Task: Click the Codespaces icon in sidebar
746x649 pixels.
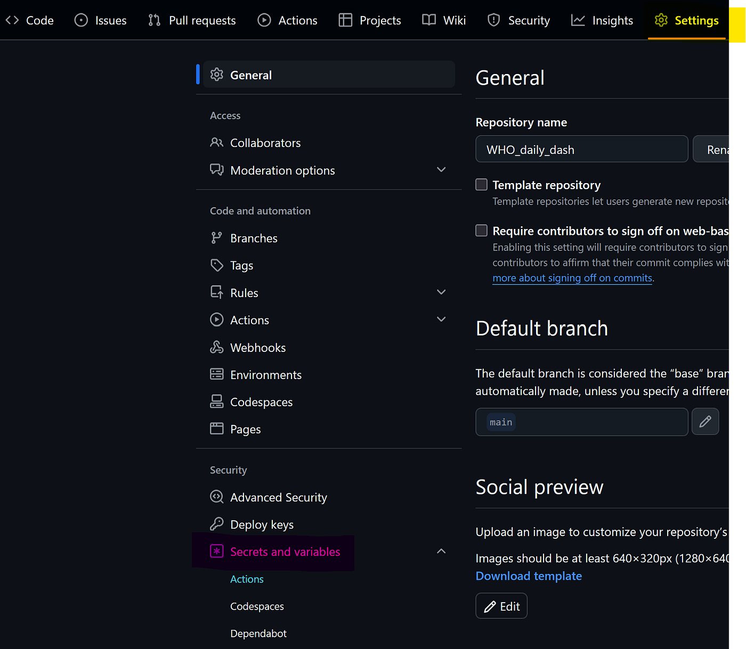Action: click(217, 401)
